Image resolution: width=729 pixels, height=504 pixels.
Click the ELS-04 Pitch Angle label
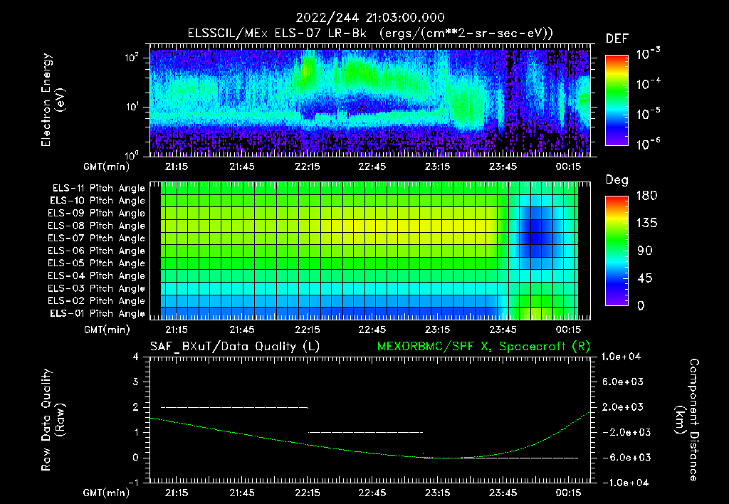[97, 275]
